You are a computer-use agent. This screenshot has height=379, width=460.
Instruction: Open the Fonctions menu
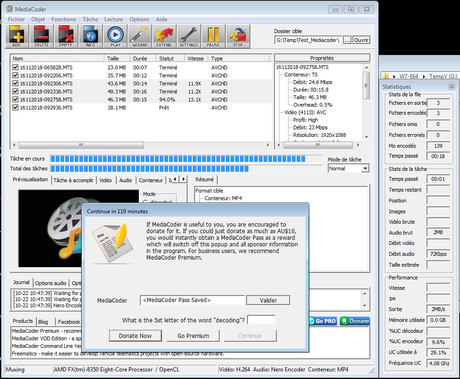tap(64, 19)
